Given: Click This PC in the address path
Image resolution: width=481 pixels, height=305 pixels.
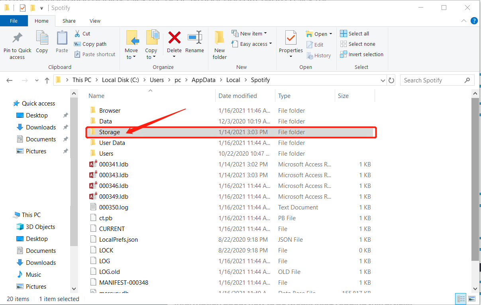Looking at the screenshot, I should click(x=82, y=80).
